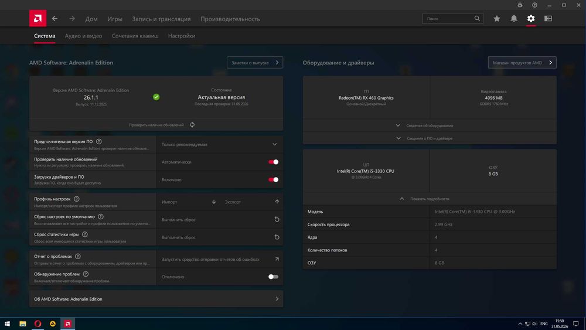Open Запись и трансляция tab
This screenshot has width=586, height=330.
(161, 19)
